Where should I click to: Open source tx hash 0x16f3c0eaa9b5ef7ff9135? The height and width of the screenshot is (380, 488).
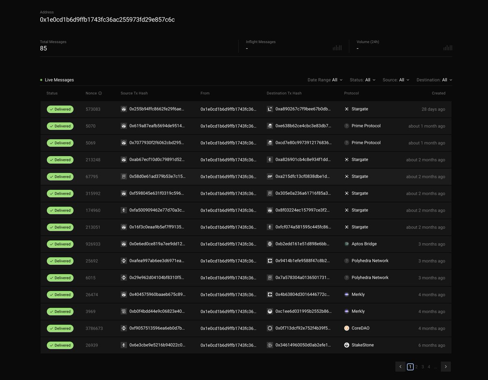coord(157,227)
